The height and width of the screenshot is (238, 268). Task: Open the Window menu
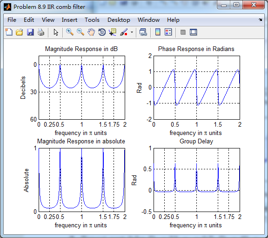point(149,20)
